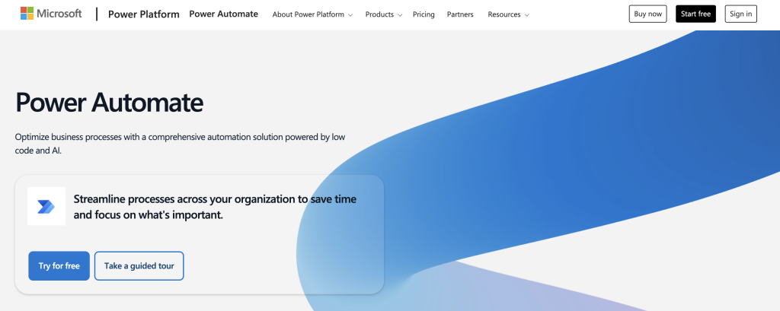780x311 pixels.
Task: Open the Power Platform link
Action: [x=144, y=14]
